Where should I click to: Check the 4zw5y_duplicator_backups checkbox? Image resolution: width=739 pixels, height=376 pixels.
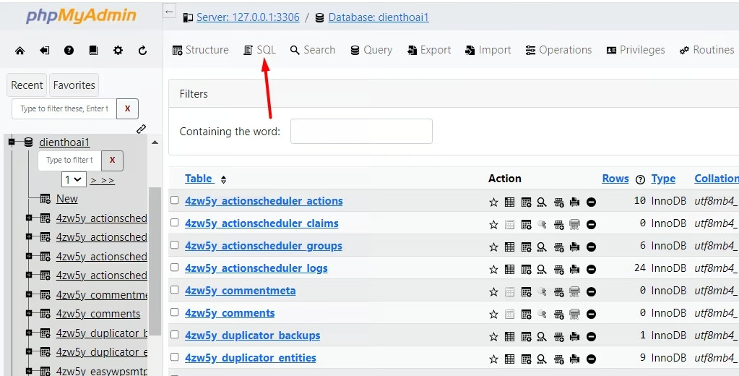[174, 335]
